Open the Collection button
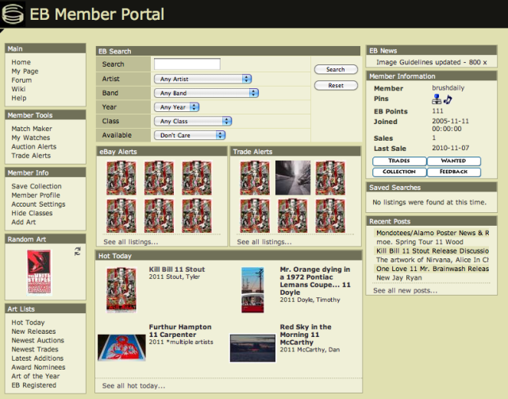This screenshot has height=399, width=508. [399, 172]
